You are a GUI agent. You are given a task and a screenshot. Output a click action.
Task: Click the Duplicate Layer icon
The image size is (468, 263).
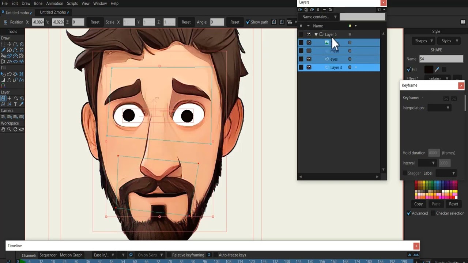click(x=306, y=9)
